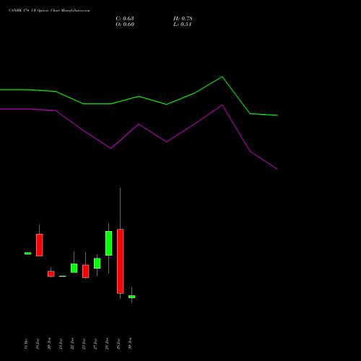This screenshot has width=361, height=361.
Task: Select the tall green candlestick for 28 Jan
Action: pos(109,243)
